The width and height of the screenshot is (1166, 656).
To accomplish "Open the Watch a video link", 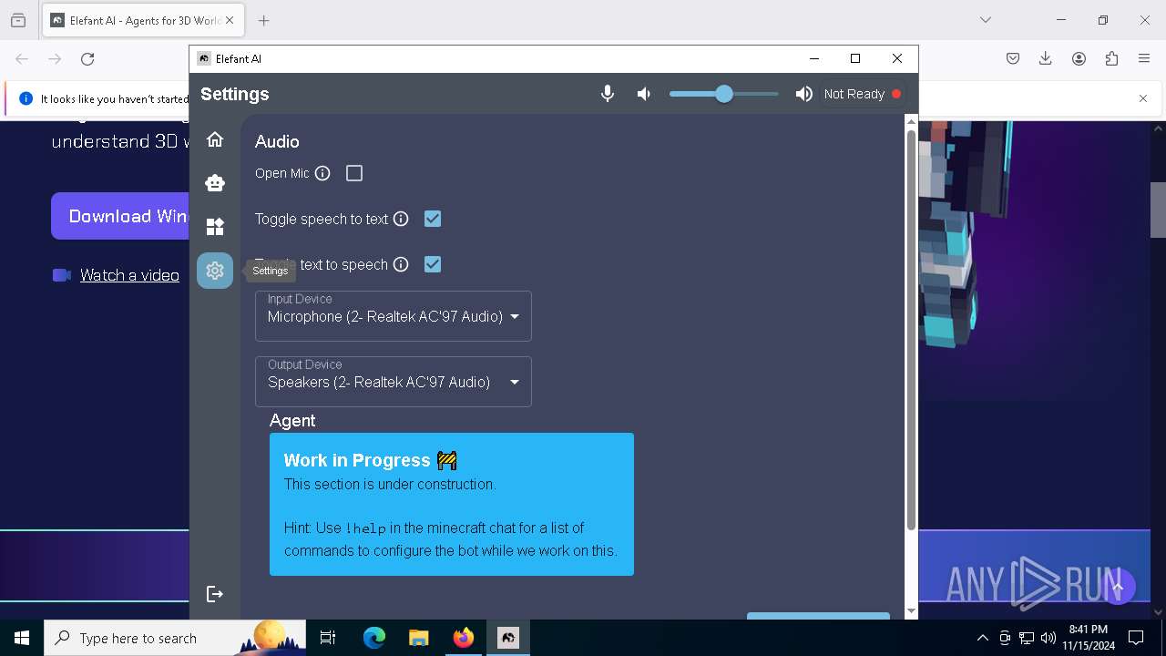I will point(129,275).
